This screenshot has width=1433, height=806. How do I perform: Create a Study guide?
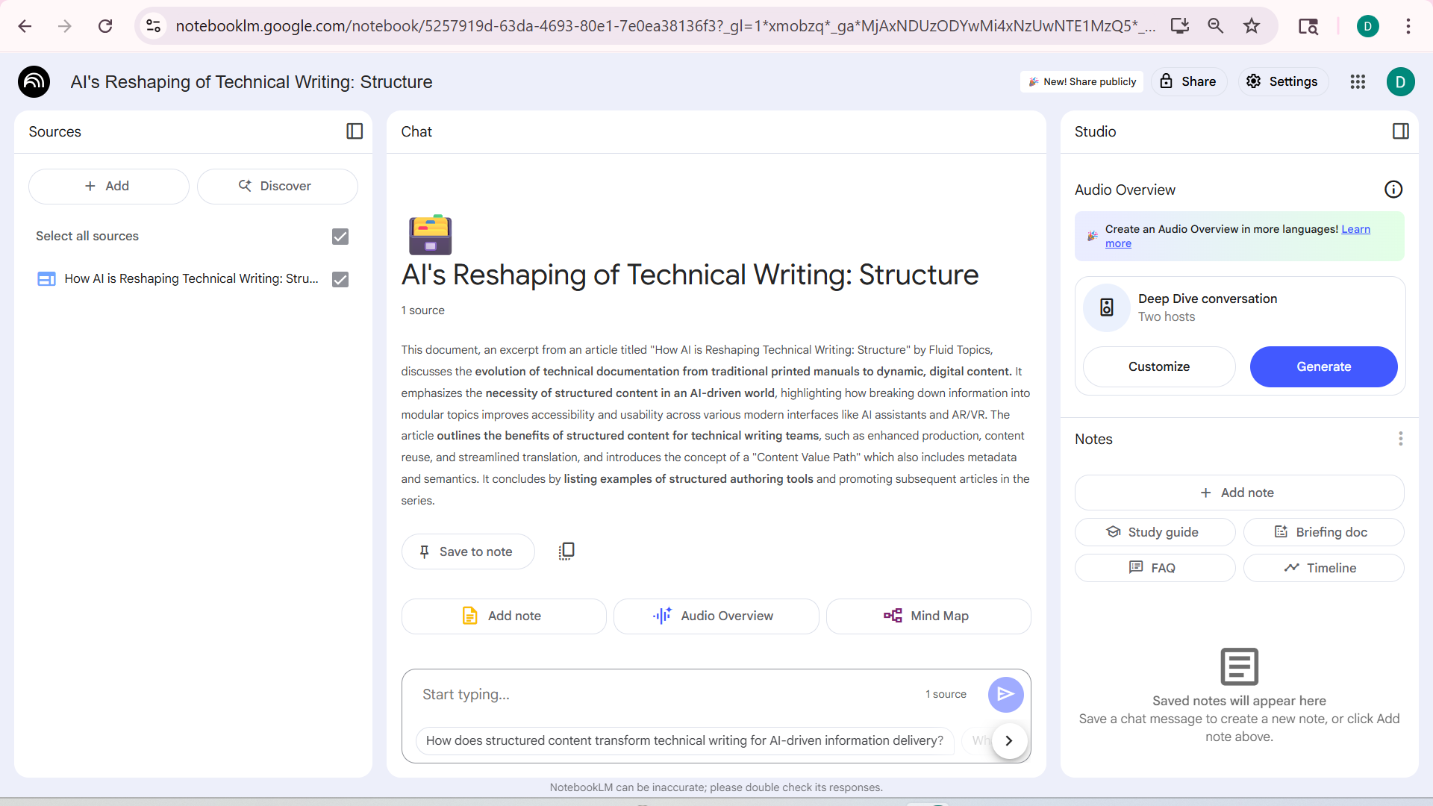(x=1155, y=532)
